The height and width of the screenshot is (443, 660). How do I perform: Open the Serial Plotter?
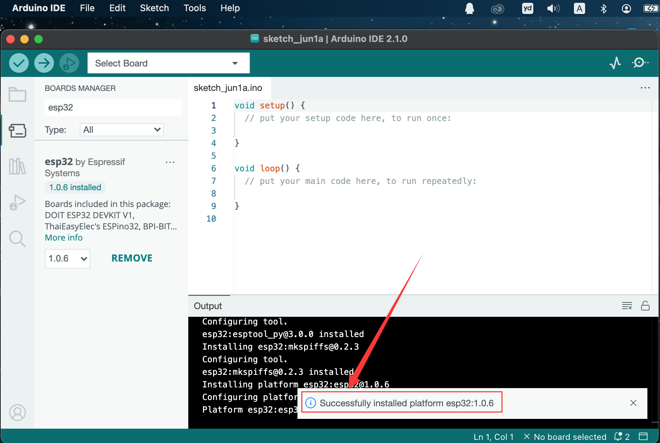click(x=615, y=63)
